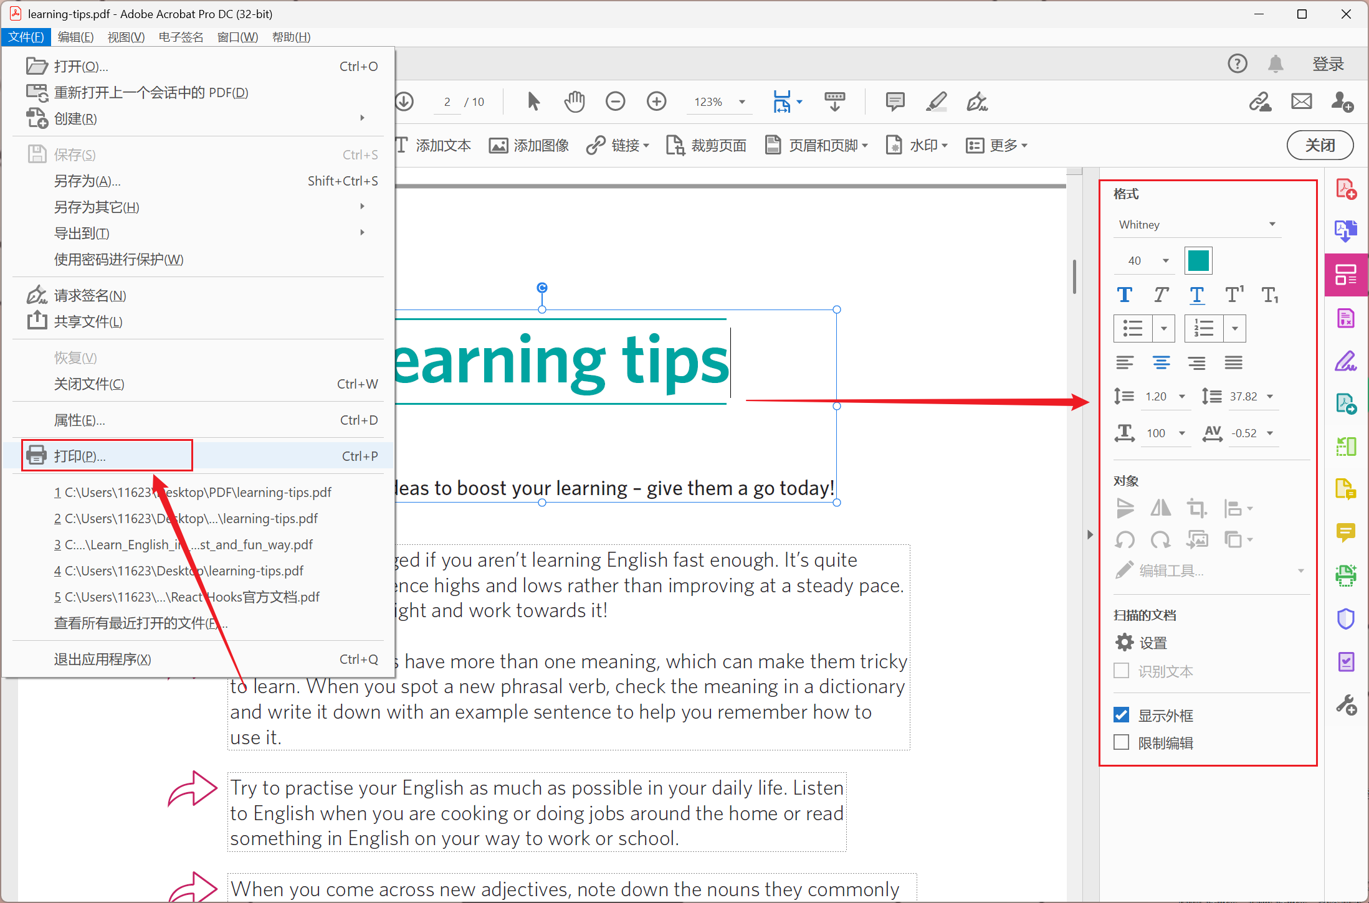Image resolution: width=1369 pixels, height=903 pixels.
Task: Click the bold T text icon
Action: pos(1124,295)
